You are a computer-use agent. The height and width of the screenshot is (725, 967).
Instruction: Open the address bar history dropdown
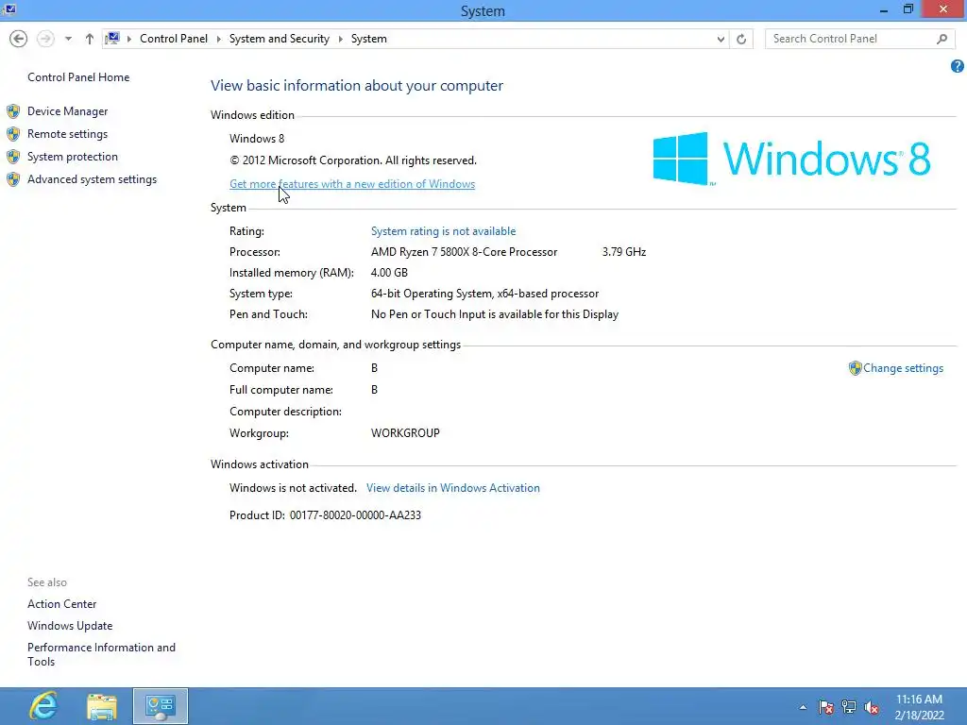(x=721, y=39)
